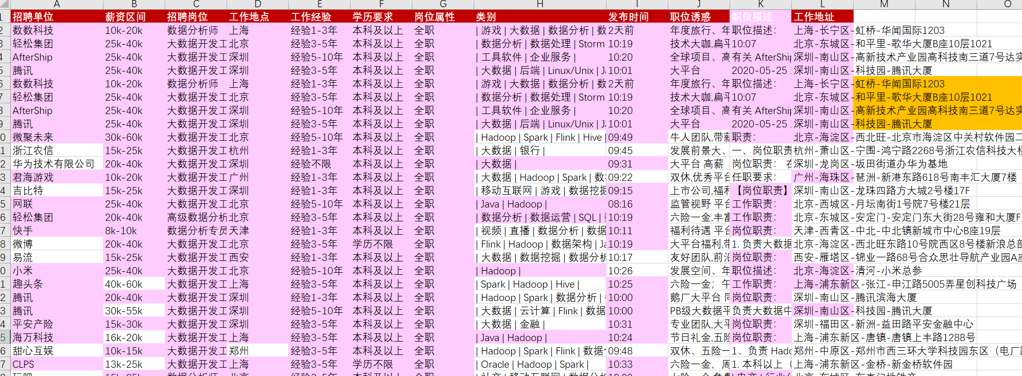Click the 易流 company cell
1022x376 pixels.
point(57,257)
